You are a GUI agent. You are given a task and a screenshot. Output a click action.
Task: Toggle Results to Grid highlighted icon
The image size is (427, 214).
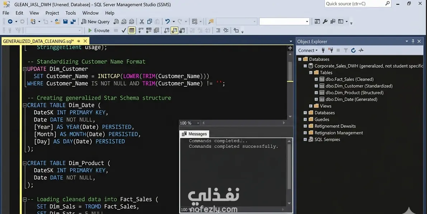pyautogui.click(x=132, y=30)
